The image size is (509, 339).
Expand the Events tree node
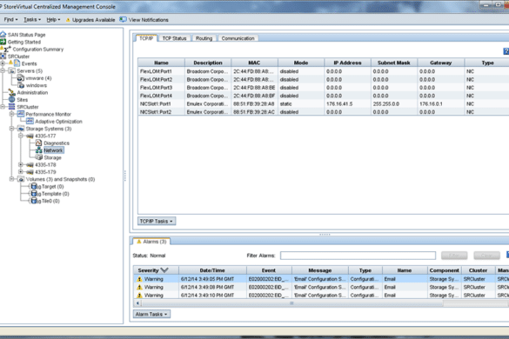click(3, 63)
